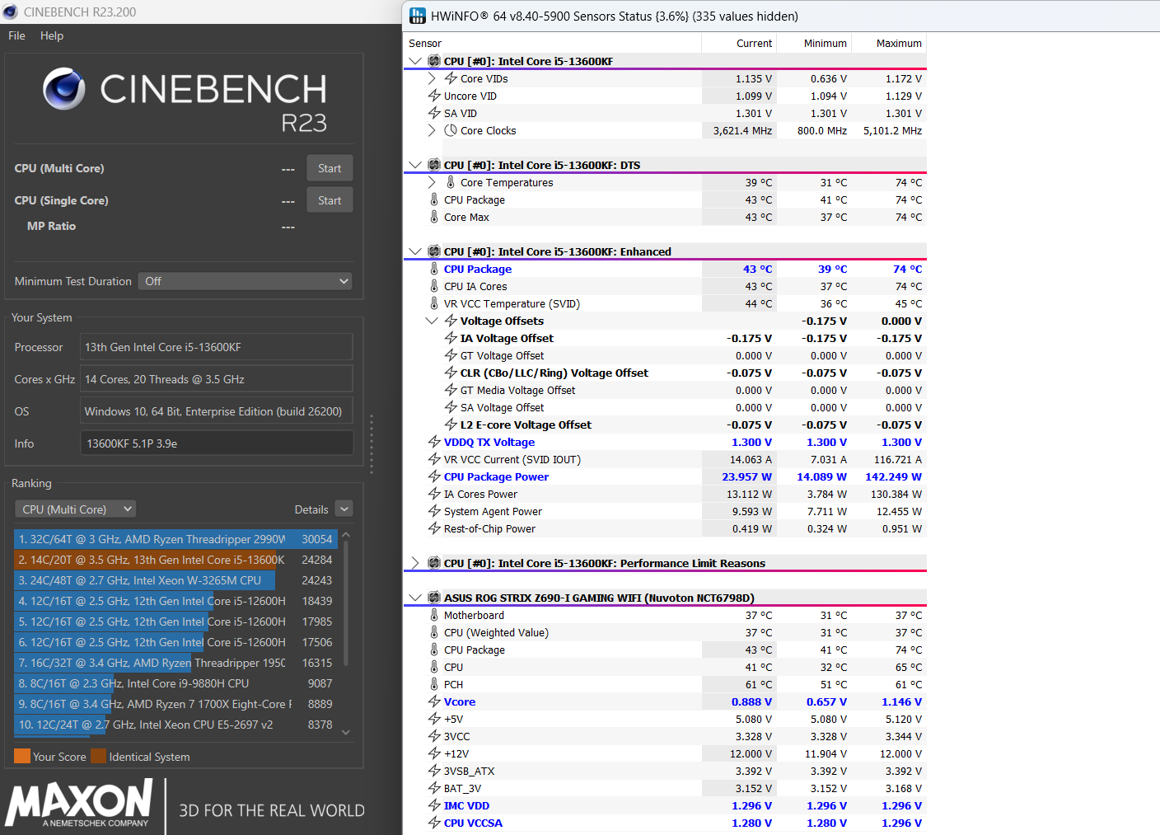Click the ranking list scrollbar down arrow
Screen dimensions: 1160x835
pos(346,732)
